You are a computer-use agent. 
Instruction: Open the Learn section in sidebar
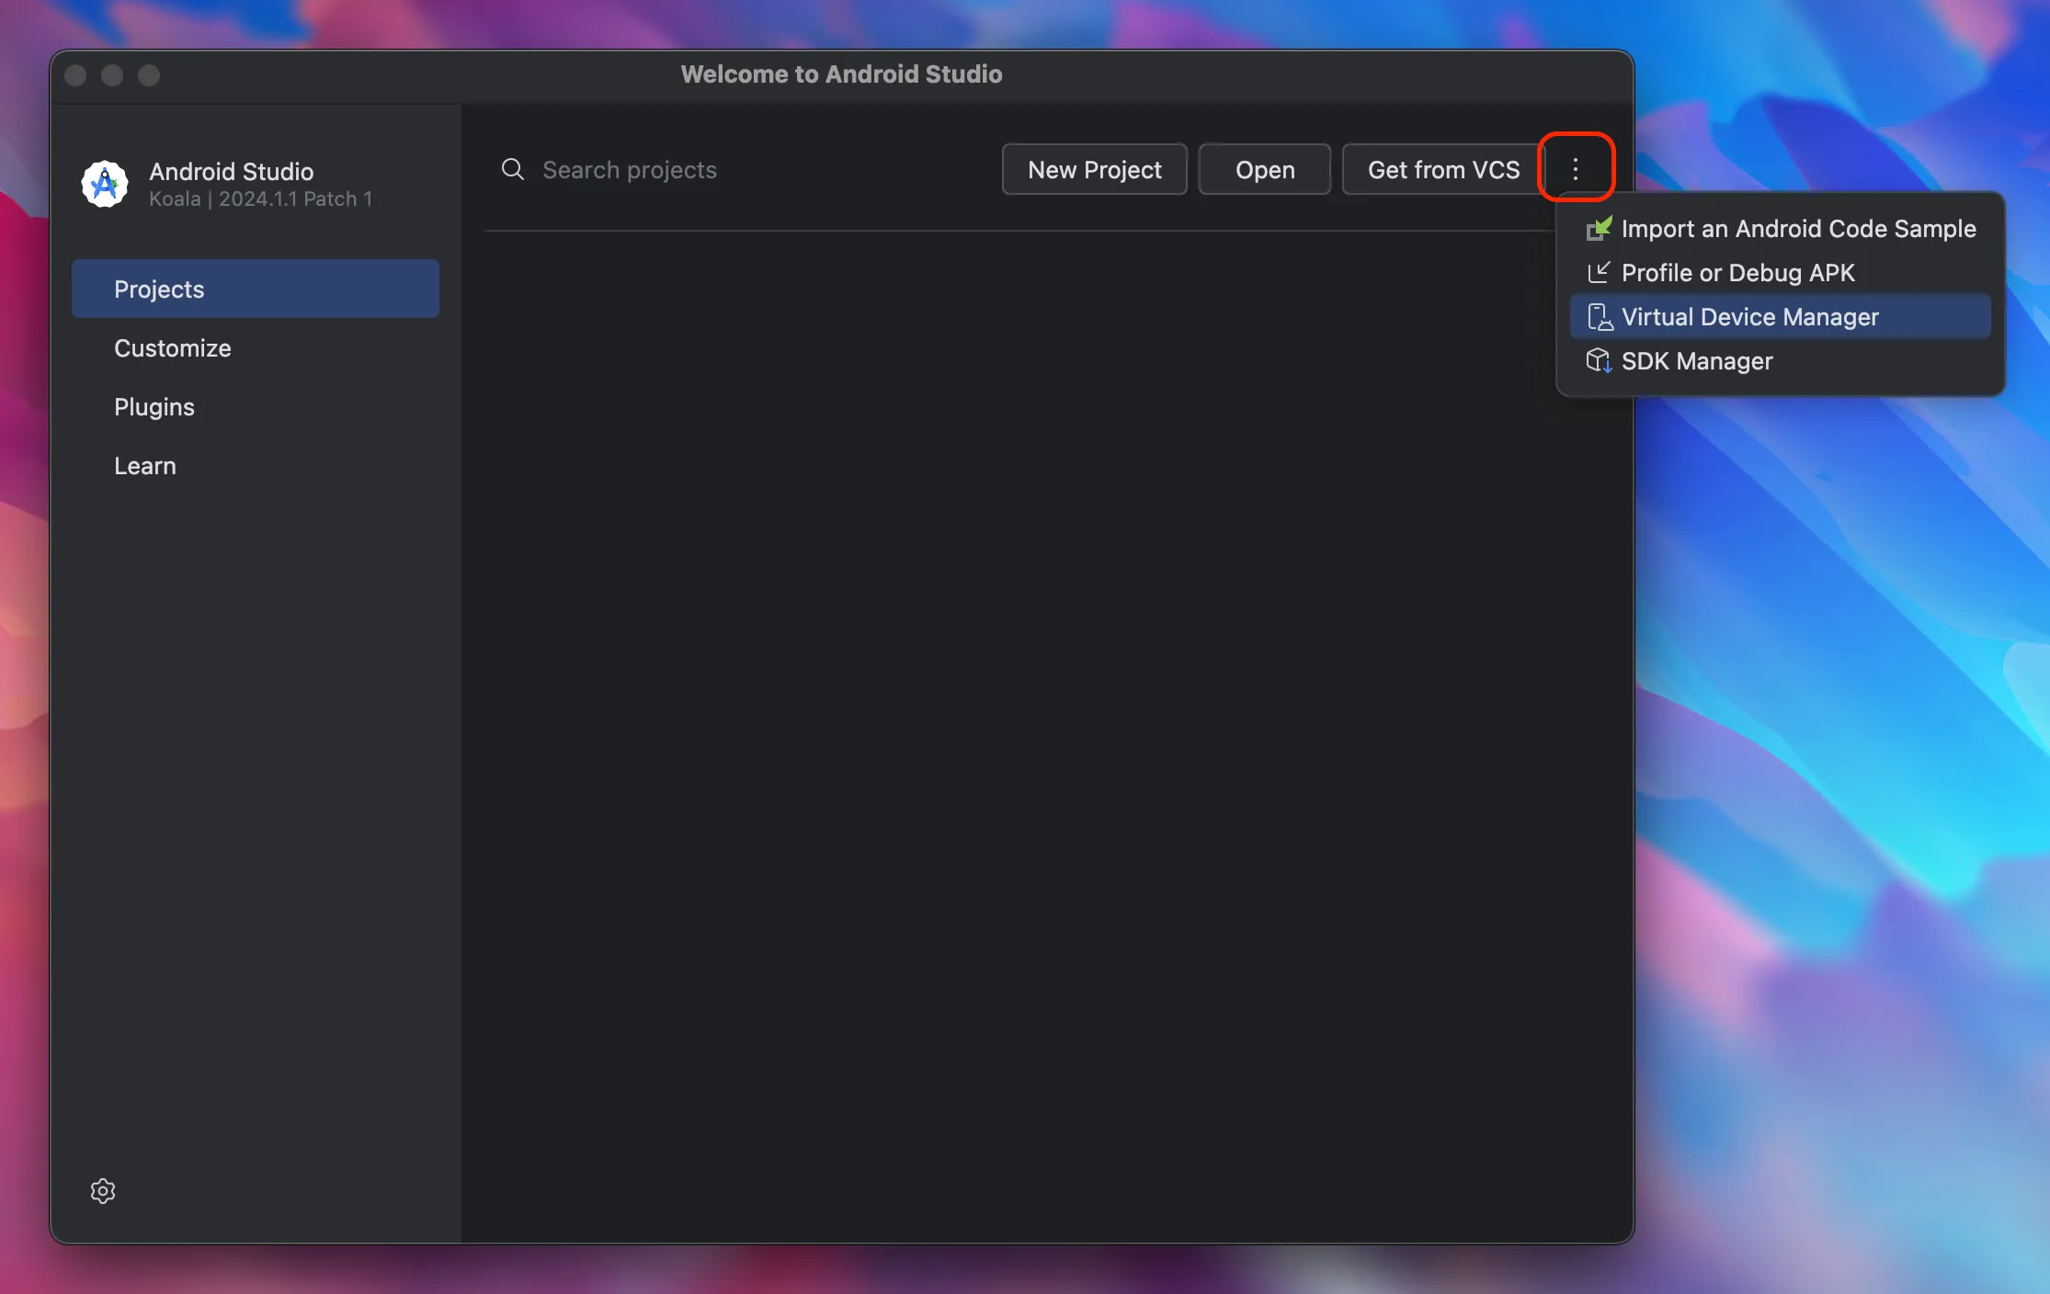point(145,466)
